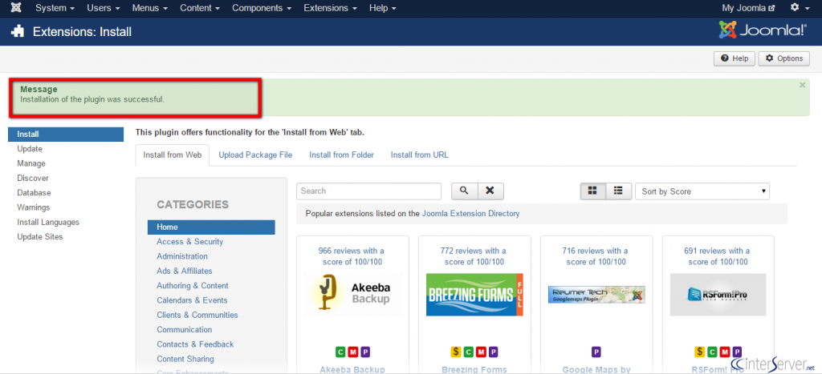The image size is (822, 374).
Task: Open the Menus dropdown menu
Action: click(x=149, y=8)
